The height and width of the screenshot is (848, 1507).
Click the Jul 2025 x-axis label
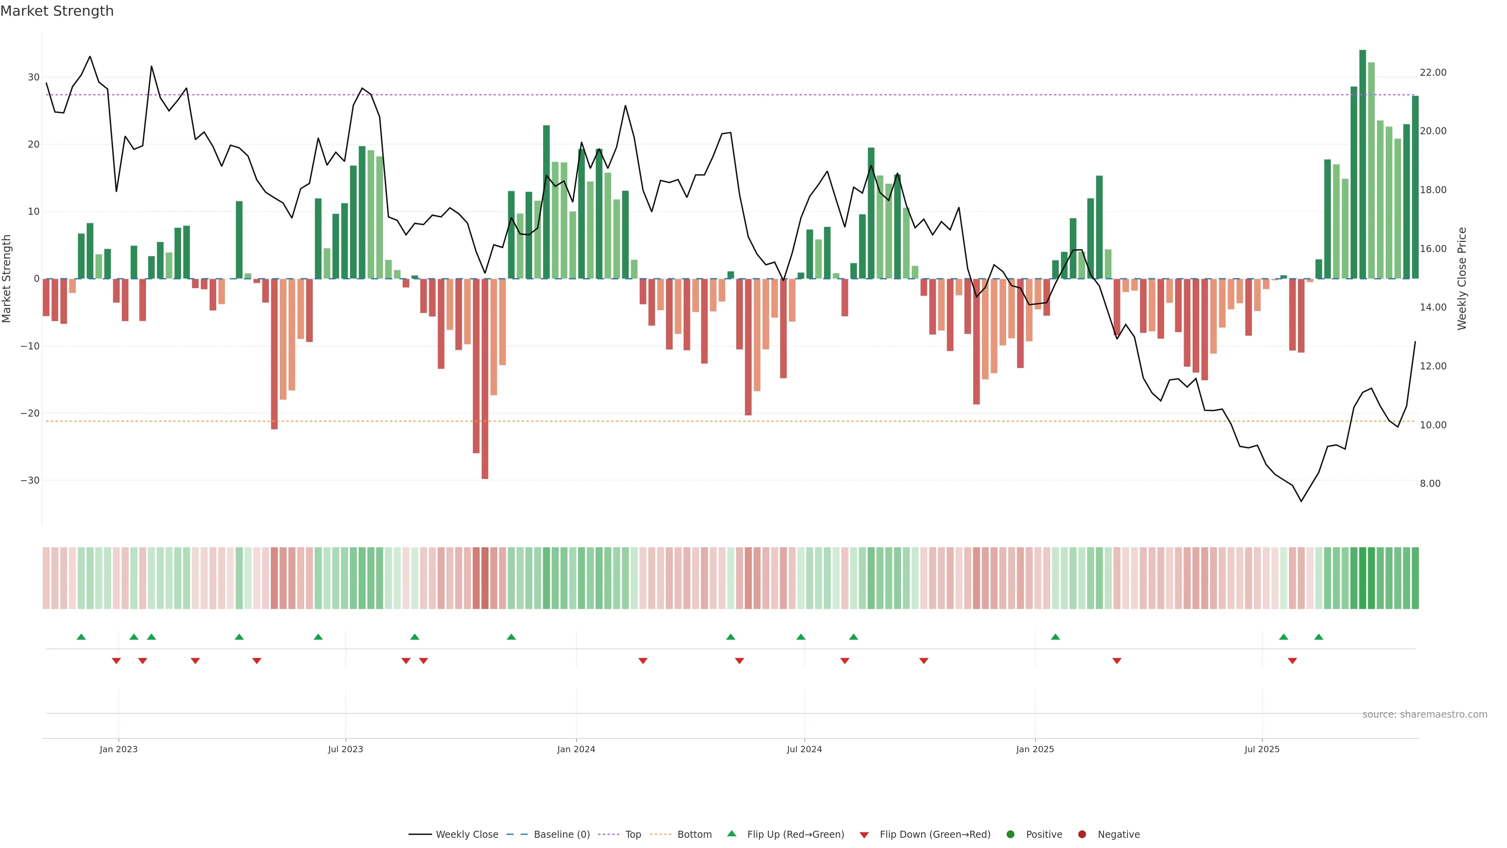[x=1262, y=749]
